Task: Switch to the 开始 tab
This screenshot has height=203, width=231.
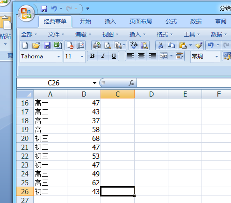Action: click(86, 21)
